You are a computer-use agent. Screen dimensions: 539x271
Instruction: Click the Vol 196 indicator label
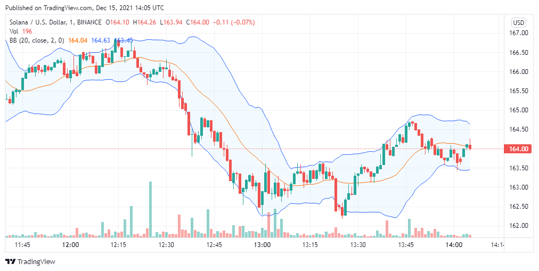(x=21, y=31)
